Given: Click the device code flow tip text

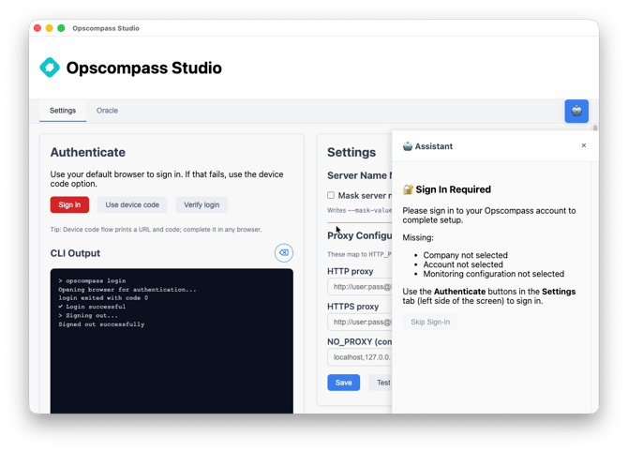Looking at the screenshot, I should pos(156,230).
